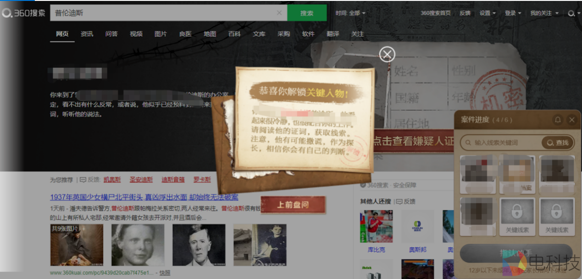Click the 库比克 thumbnail under 其他人还搜

tap(377, 226)
